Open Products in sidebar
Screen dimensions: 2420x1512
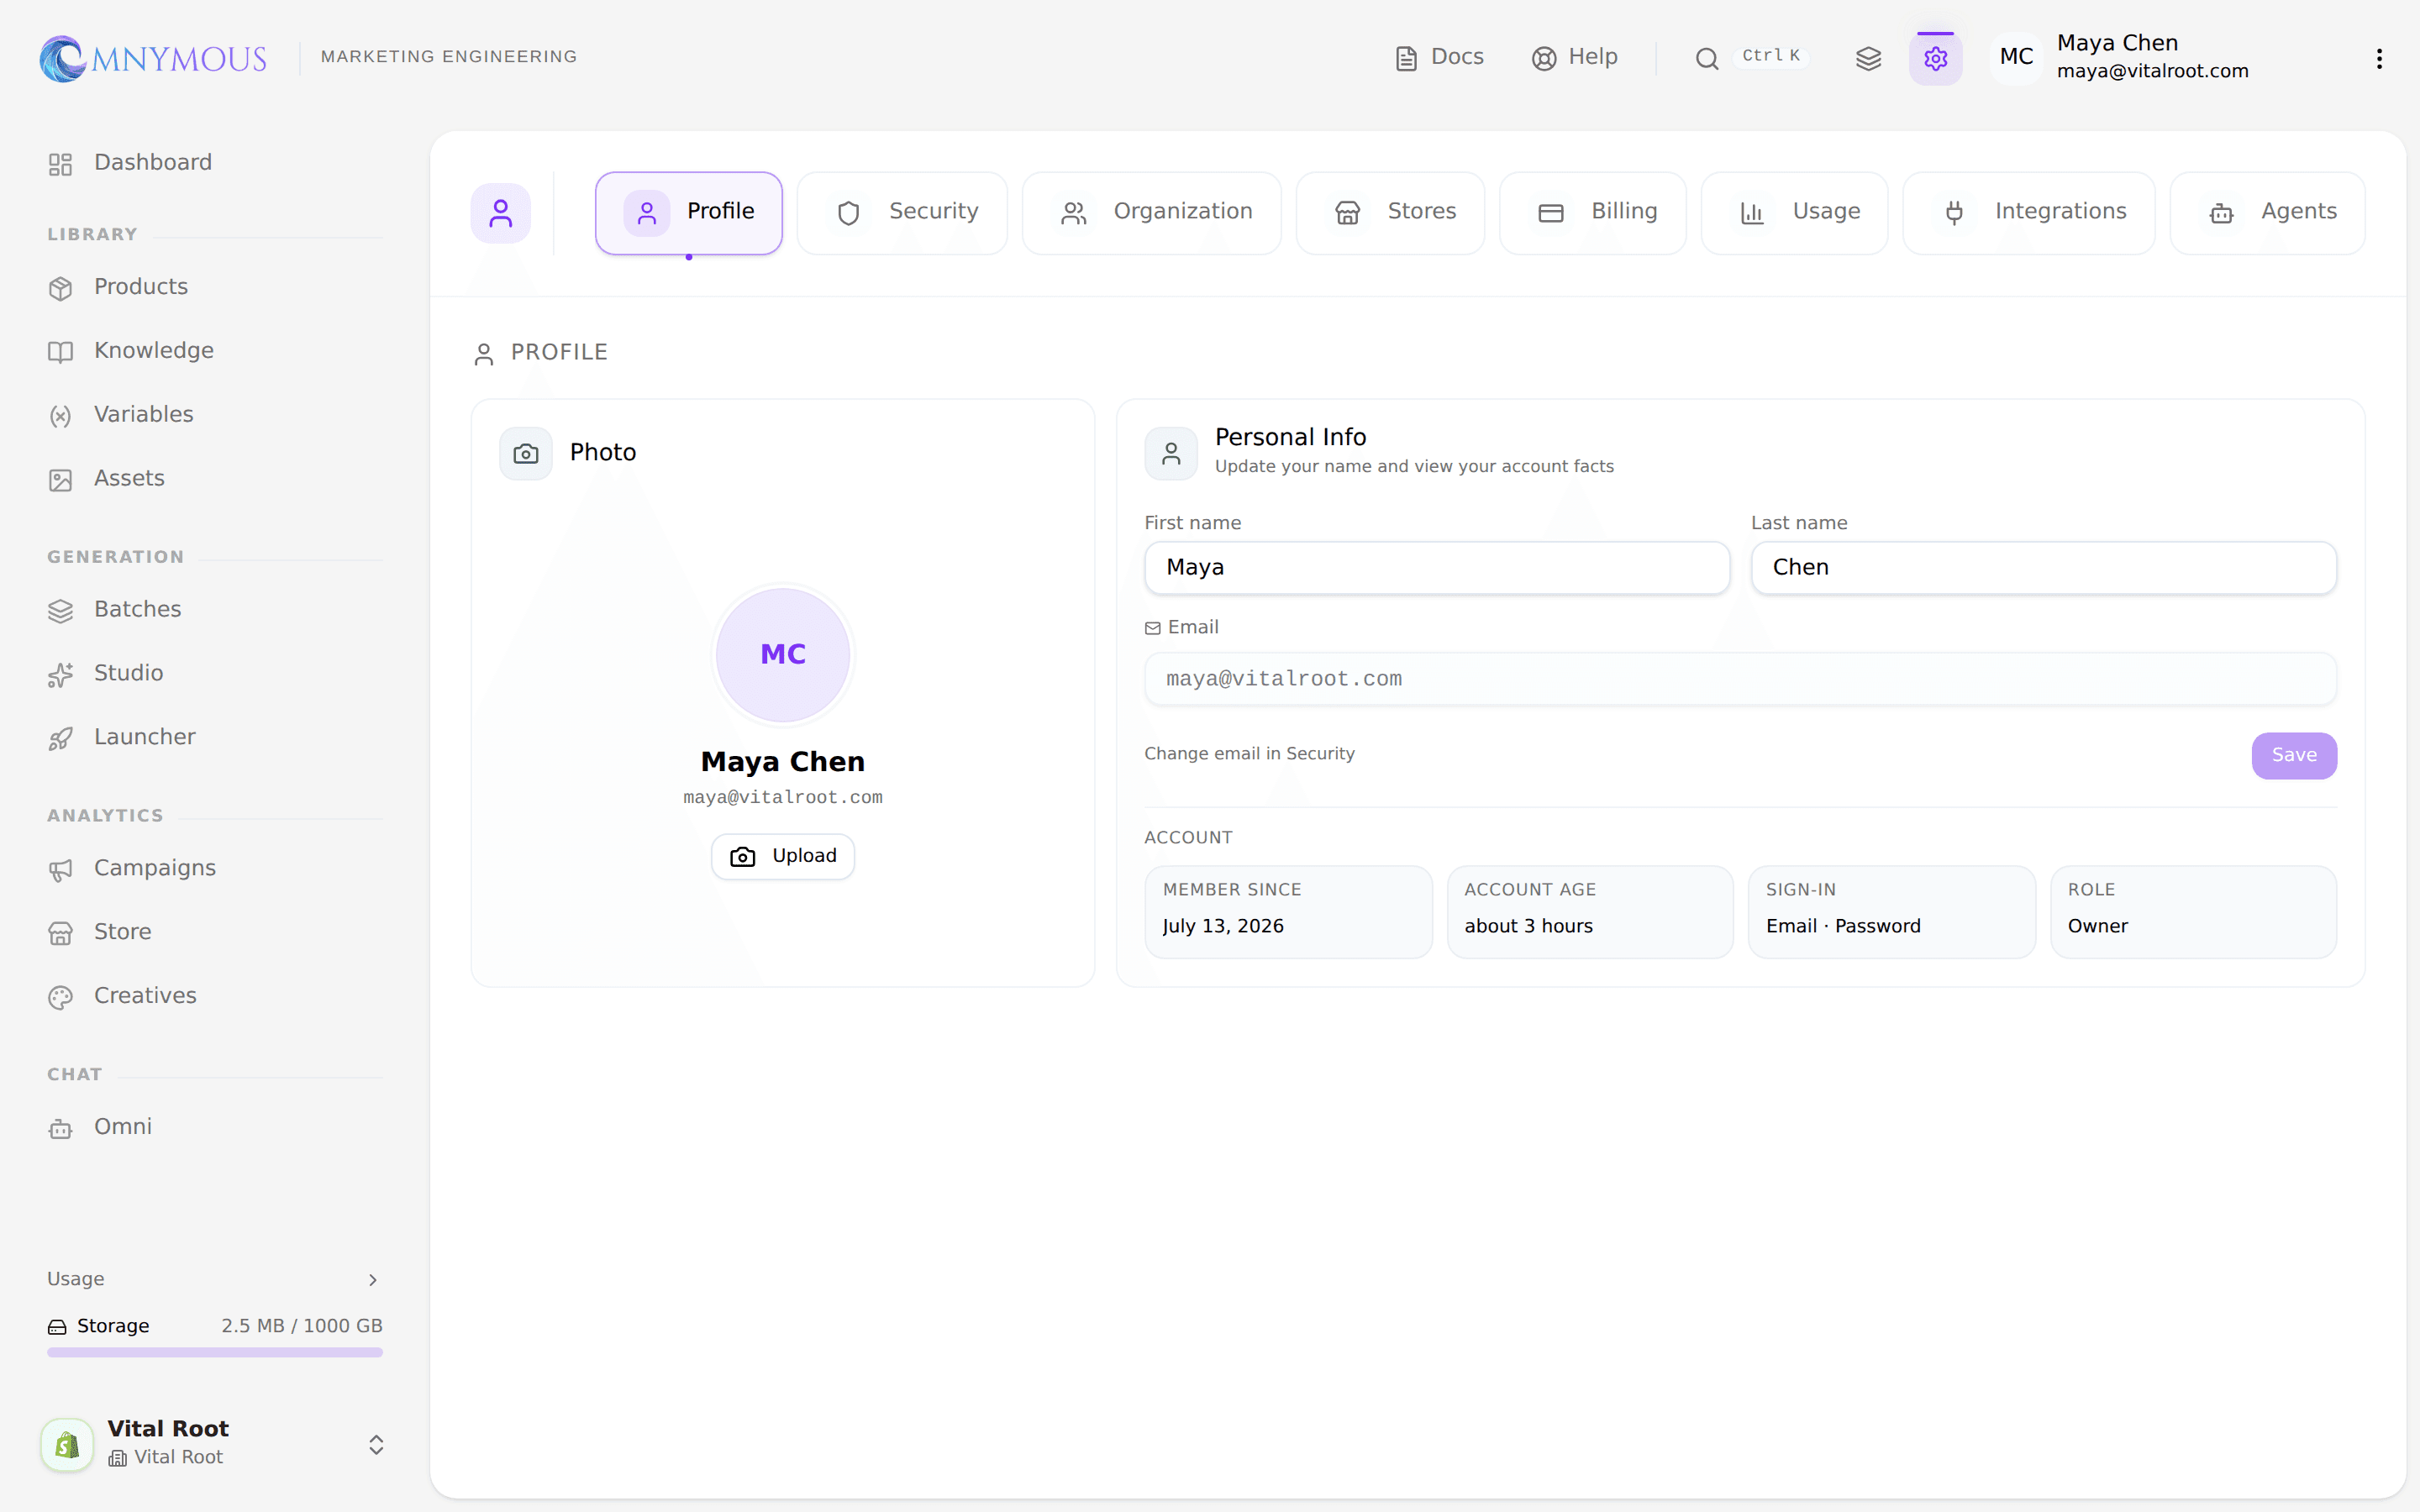(x=214, y=287)
